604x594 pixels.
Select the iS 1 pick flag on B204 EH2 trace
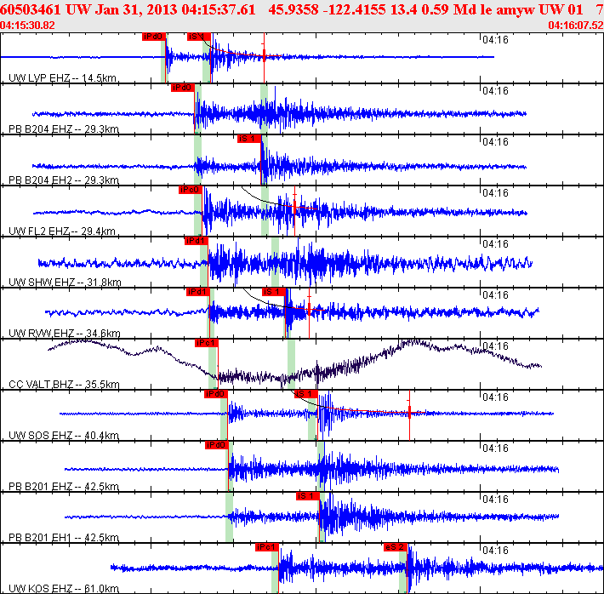(x=249, y=139)
